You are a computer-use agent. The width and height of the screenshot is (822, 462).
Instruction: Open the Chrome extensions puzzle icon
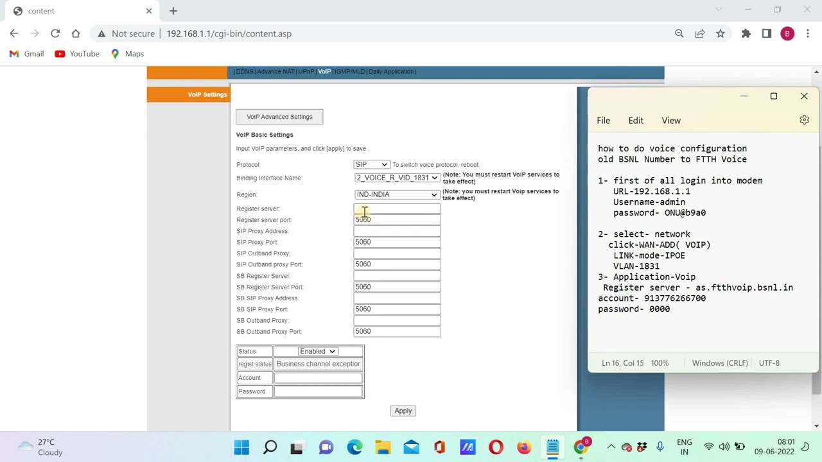pyautogui.click(x=746, y=33)
